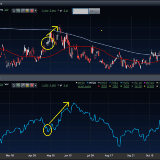Screen dimensions: 160x160
Task: Click the Sep 21 date label on the axis
Action: tap(131, 156)
